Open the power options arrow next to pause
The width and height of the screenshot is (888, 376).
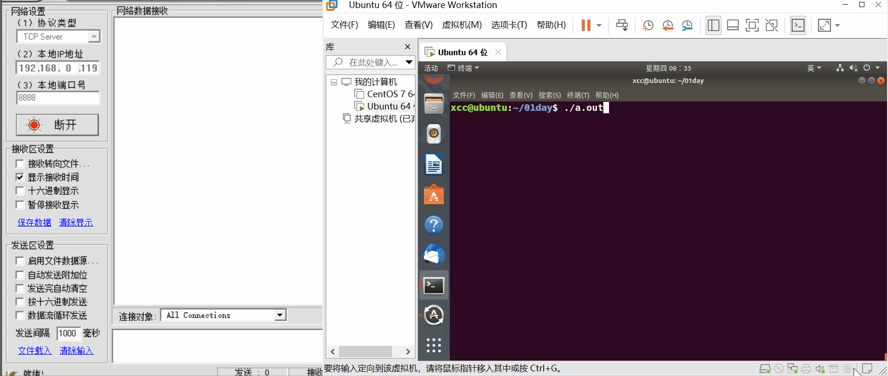click(x=599, y=25)
